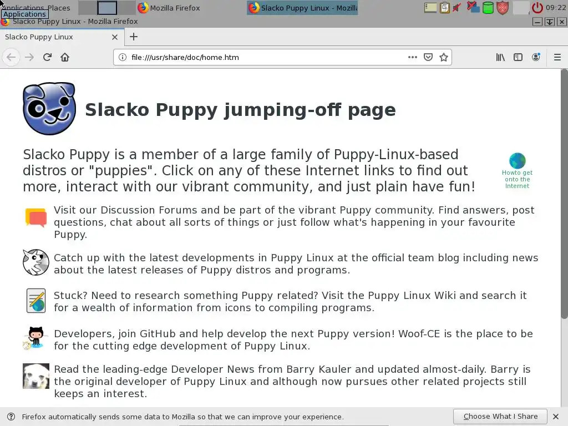Open the Firefox Account button

[x=536, y=57]
